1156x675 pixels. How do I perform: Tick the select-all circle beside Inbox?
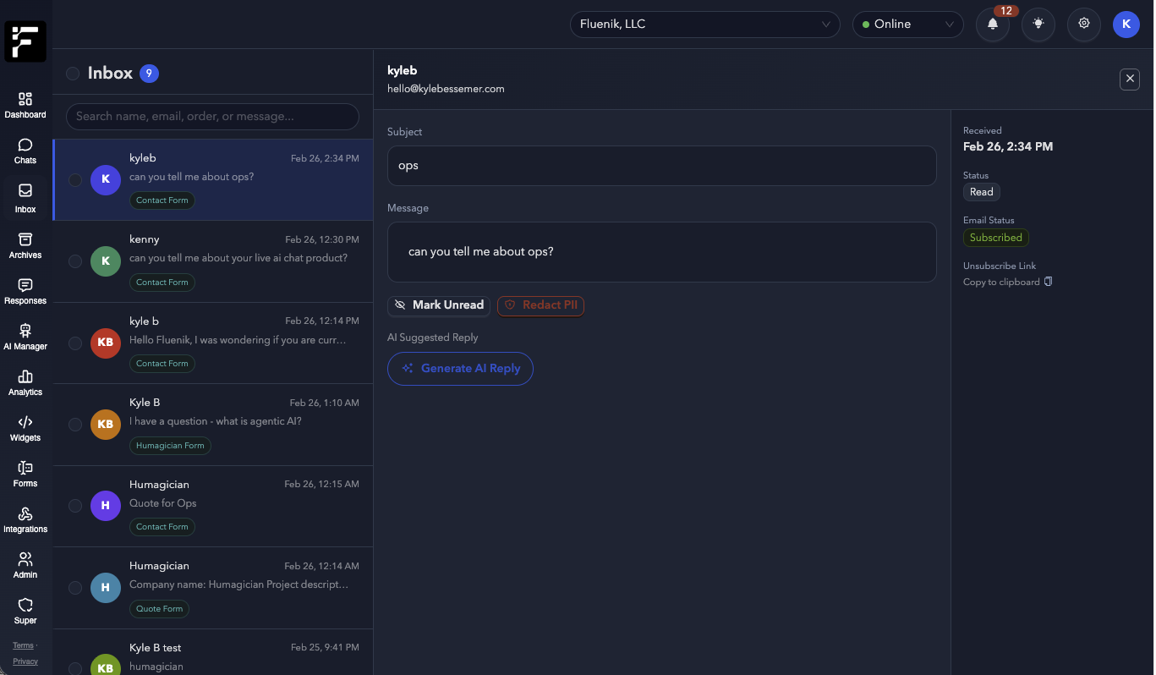point(73,74)
